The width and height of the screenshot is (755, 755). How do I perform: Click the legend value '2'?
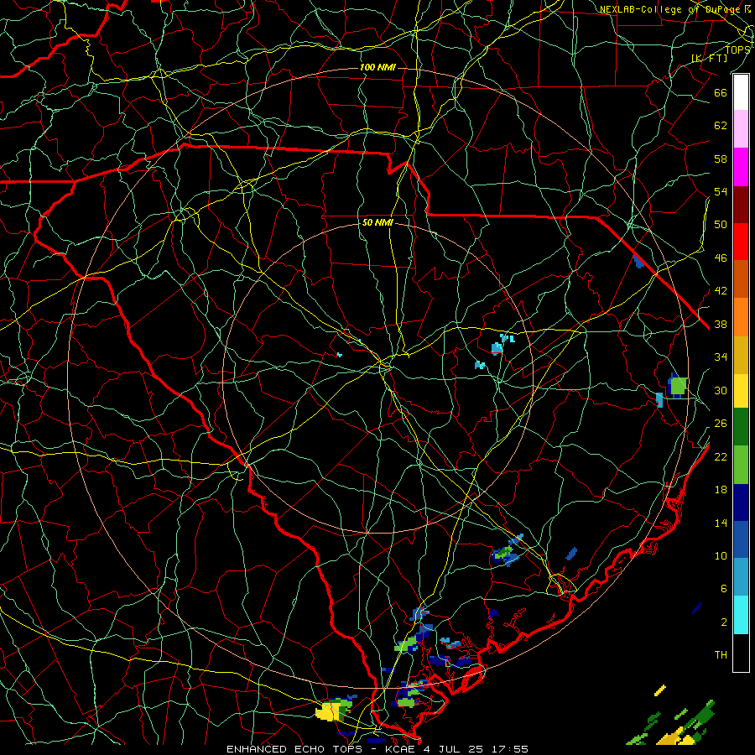[723, 622]
